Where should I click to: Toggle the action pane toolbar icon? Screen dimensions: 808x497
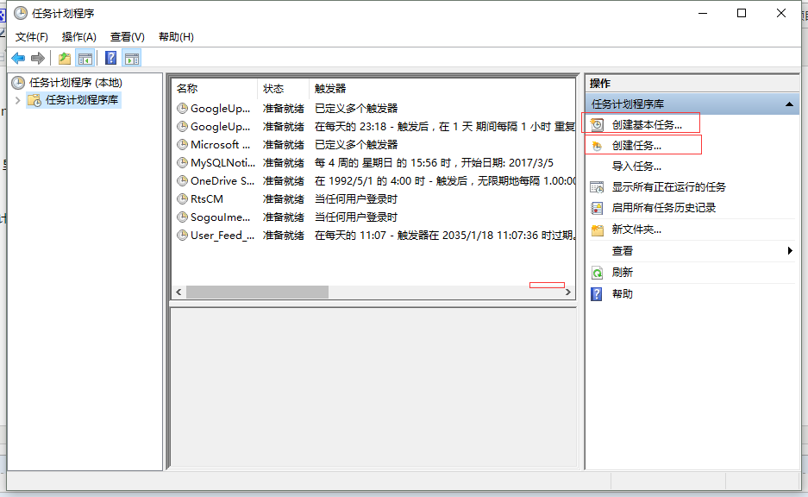(132, 58)
